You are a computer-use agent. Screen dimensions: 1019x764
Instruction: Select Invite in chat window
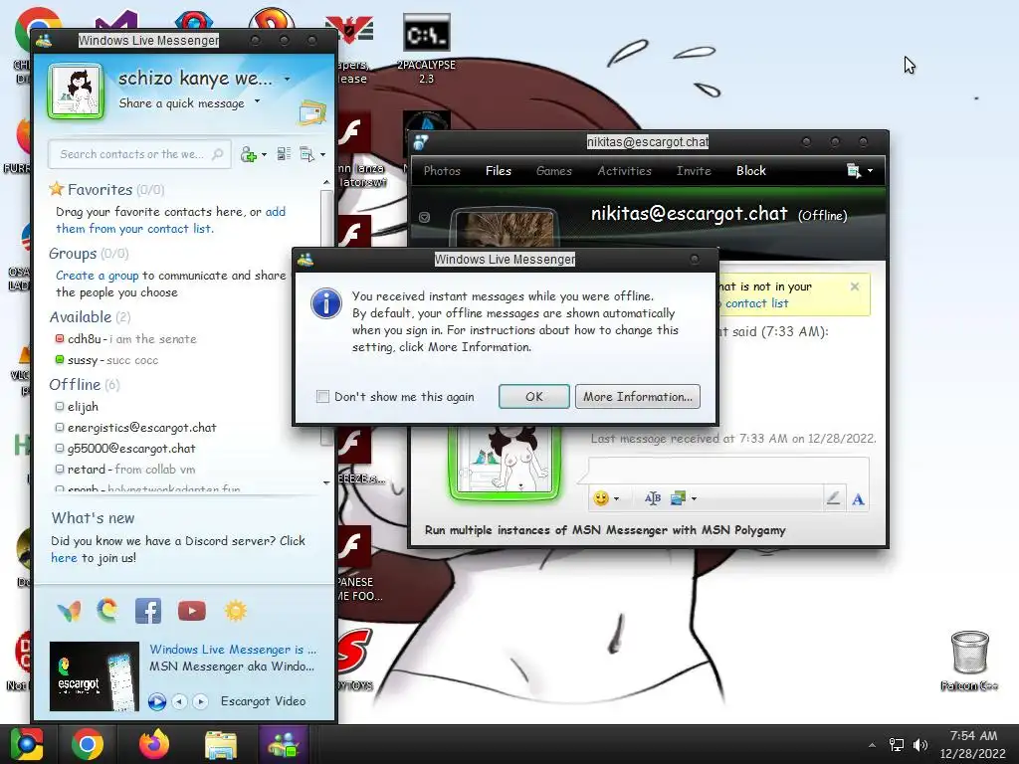[x=694, y=171]
